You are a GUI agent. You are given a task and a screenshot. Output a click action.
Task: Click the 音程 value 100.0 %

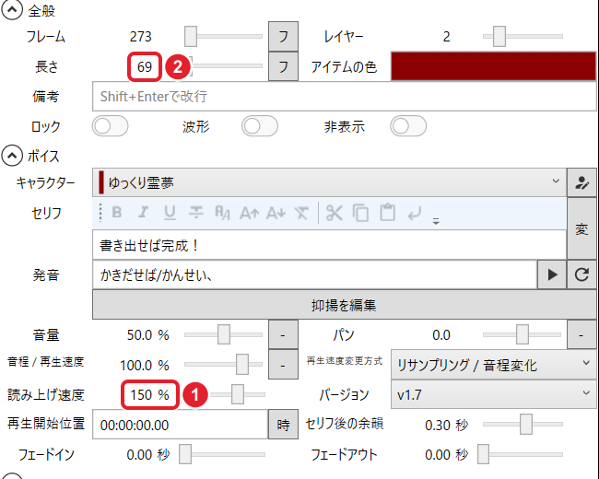click(145, 365)
